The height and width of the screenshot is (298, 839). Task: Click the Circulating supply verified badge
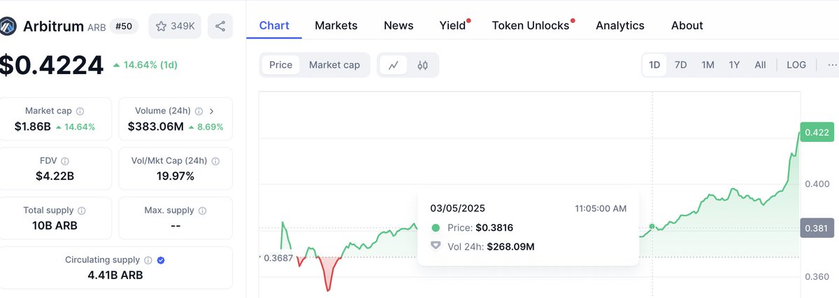click(x=161, y=260)
